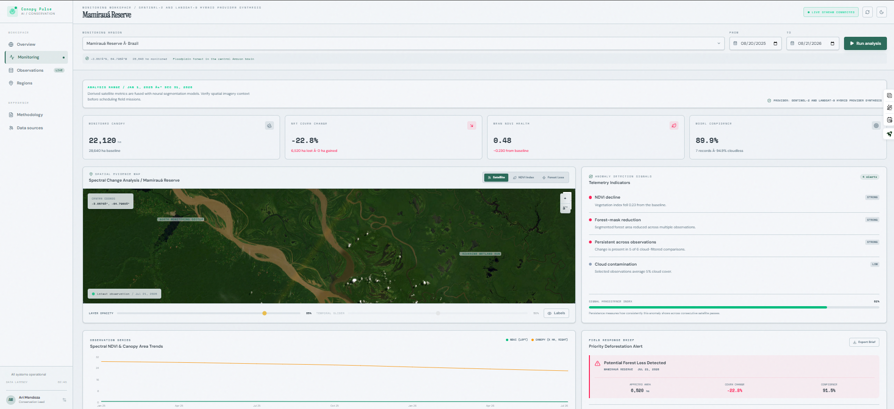The image size is (894, 409).
Task: Open the Observations page in the sidebar
Action: click(x=36, y=70)
